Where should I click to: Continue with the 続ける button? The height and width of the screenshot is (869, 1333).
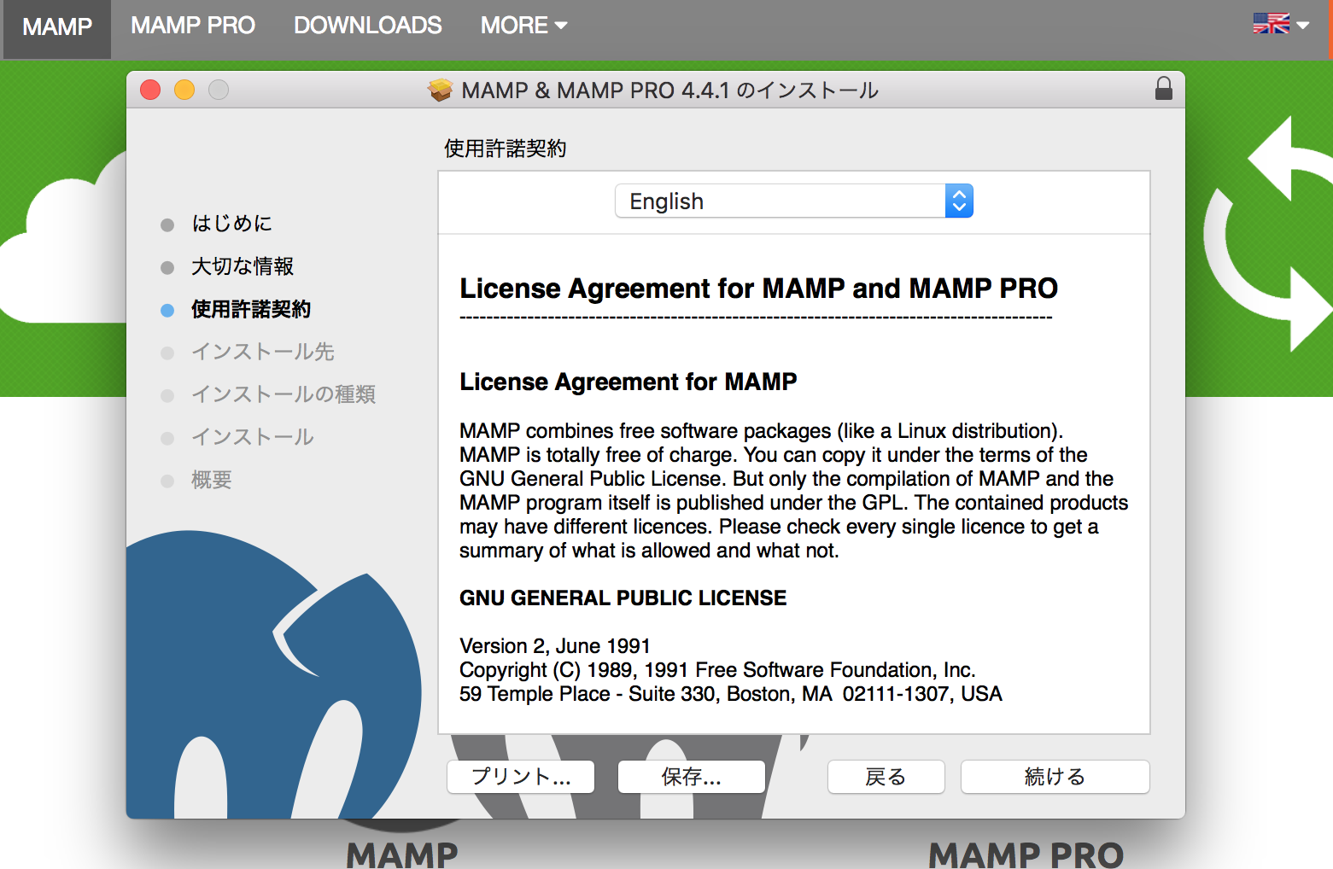(1055, 777)
